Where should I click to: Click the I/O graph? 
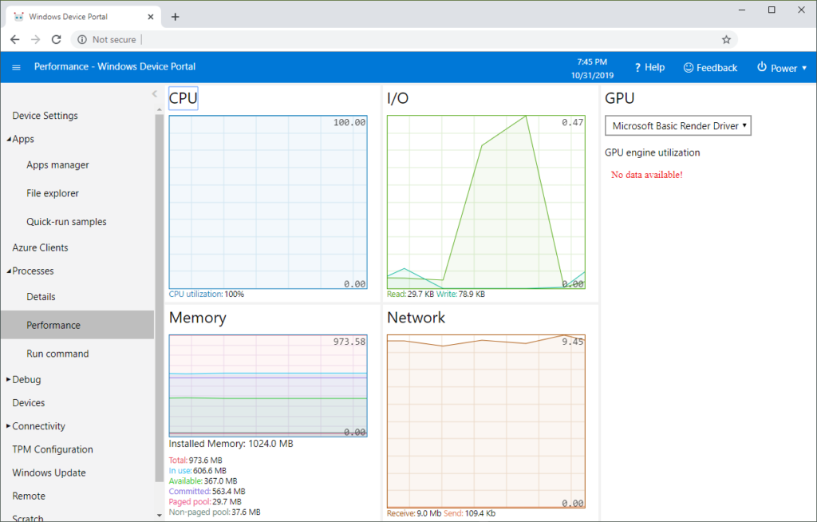tap(486, 202)
